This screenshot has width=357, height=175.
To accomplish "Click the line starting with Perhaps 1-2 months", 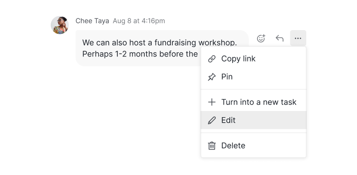I will pyautogui.click(x=140, y=54).
